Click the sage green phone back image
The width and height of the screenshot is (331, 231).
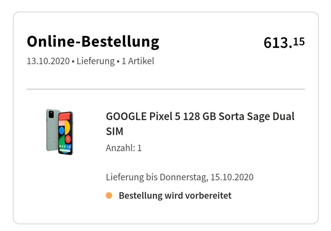pyautogui.click(x=52, y=130)
